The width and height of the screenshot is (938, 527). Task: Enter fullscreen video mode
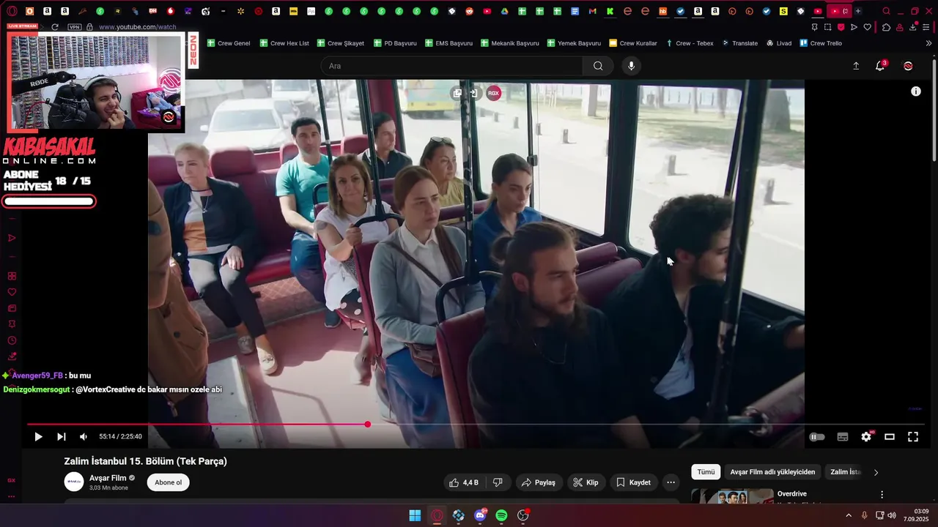[913, 437]
